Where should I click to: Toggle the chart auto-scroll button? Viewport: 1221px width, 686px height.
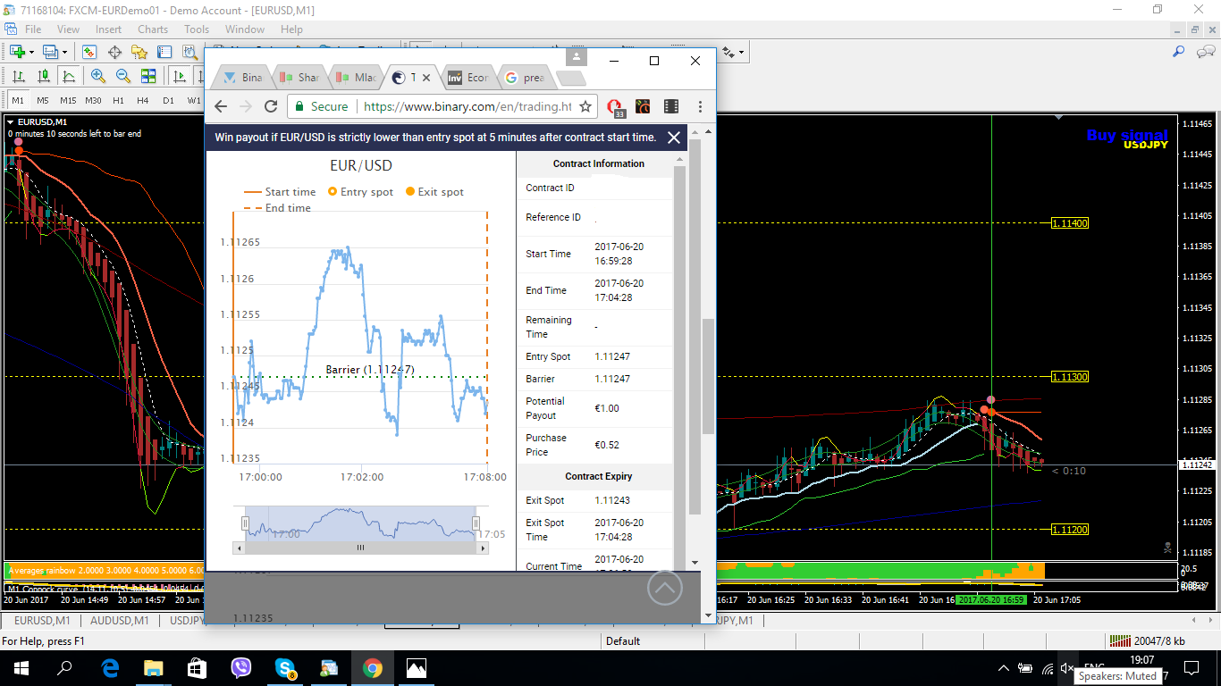(179, 76)
